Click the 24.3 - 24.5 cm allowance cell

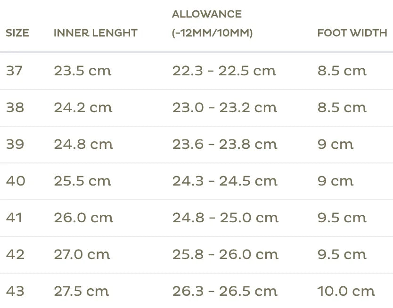[x=225, y=181]
